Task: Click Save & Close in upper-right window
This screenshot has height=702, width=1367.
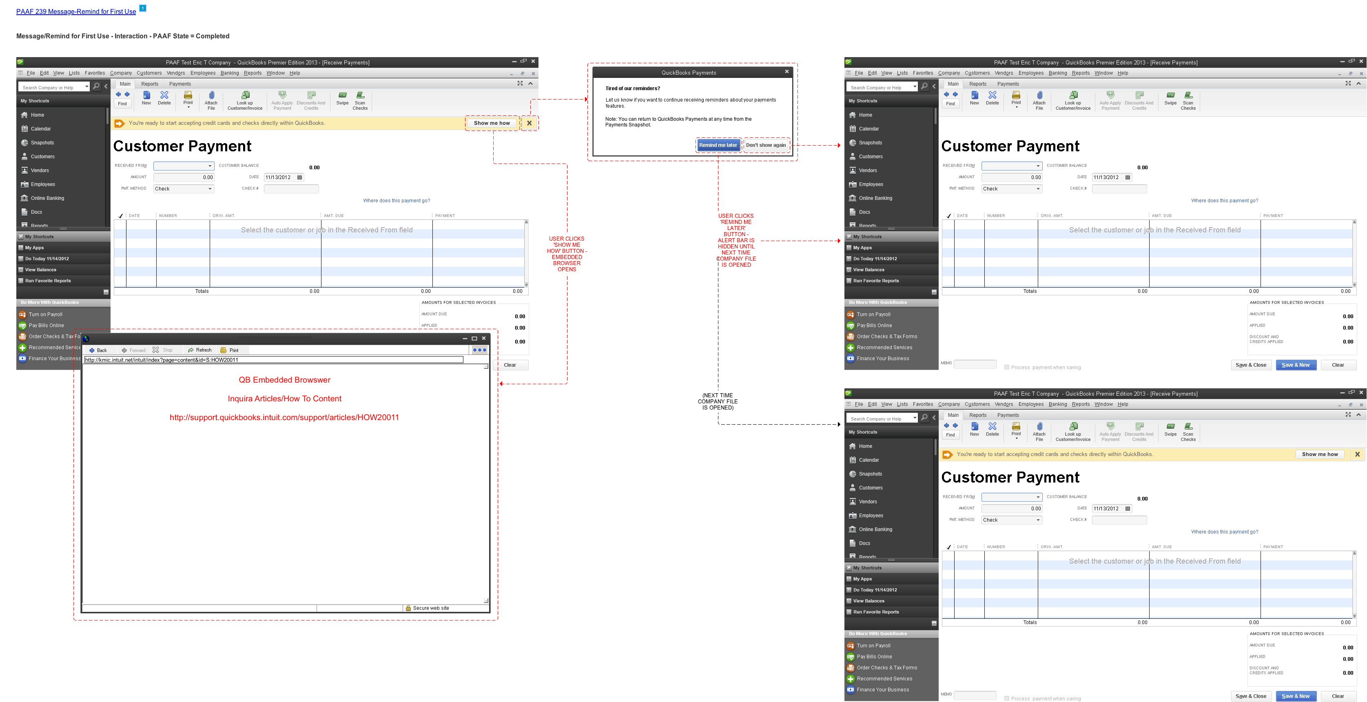Action: tap(1251, 365)
